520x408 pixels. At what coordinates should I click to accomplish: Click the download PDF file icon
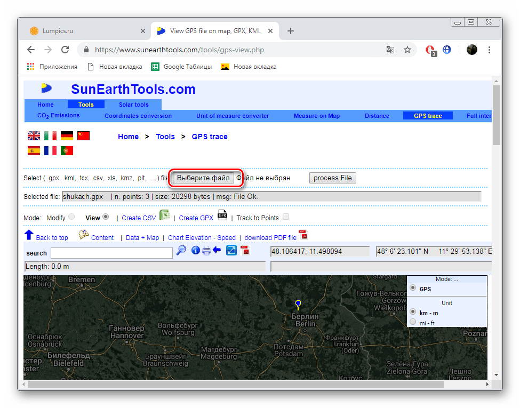coord(303,235)
